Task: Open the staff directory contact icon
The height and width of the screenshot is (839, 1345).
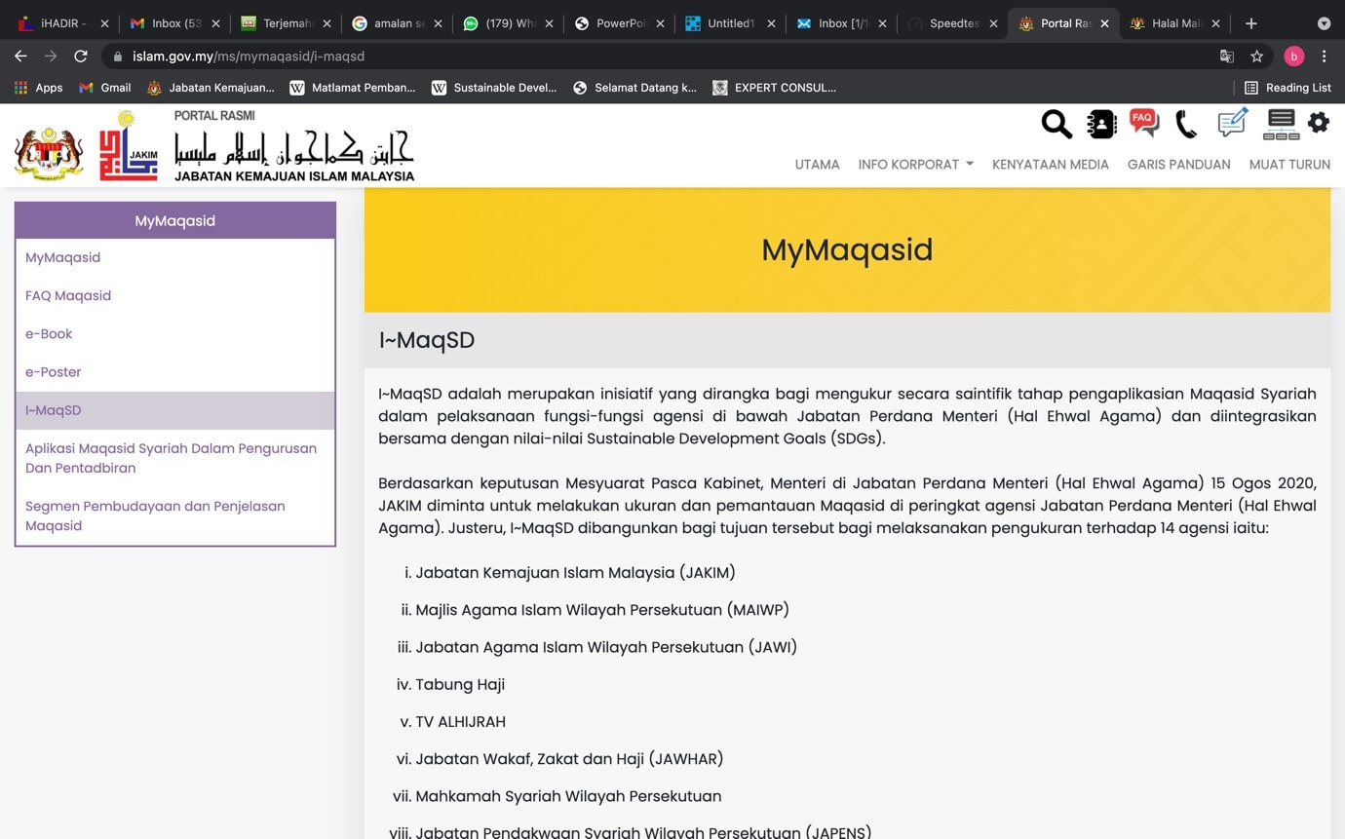Action: (1101, 124)
